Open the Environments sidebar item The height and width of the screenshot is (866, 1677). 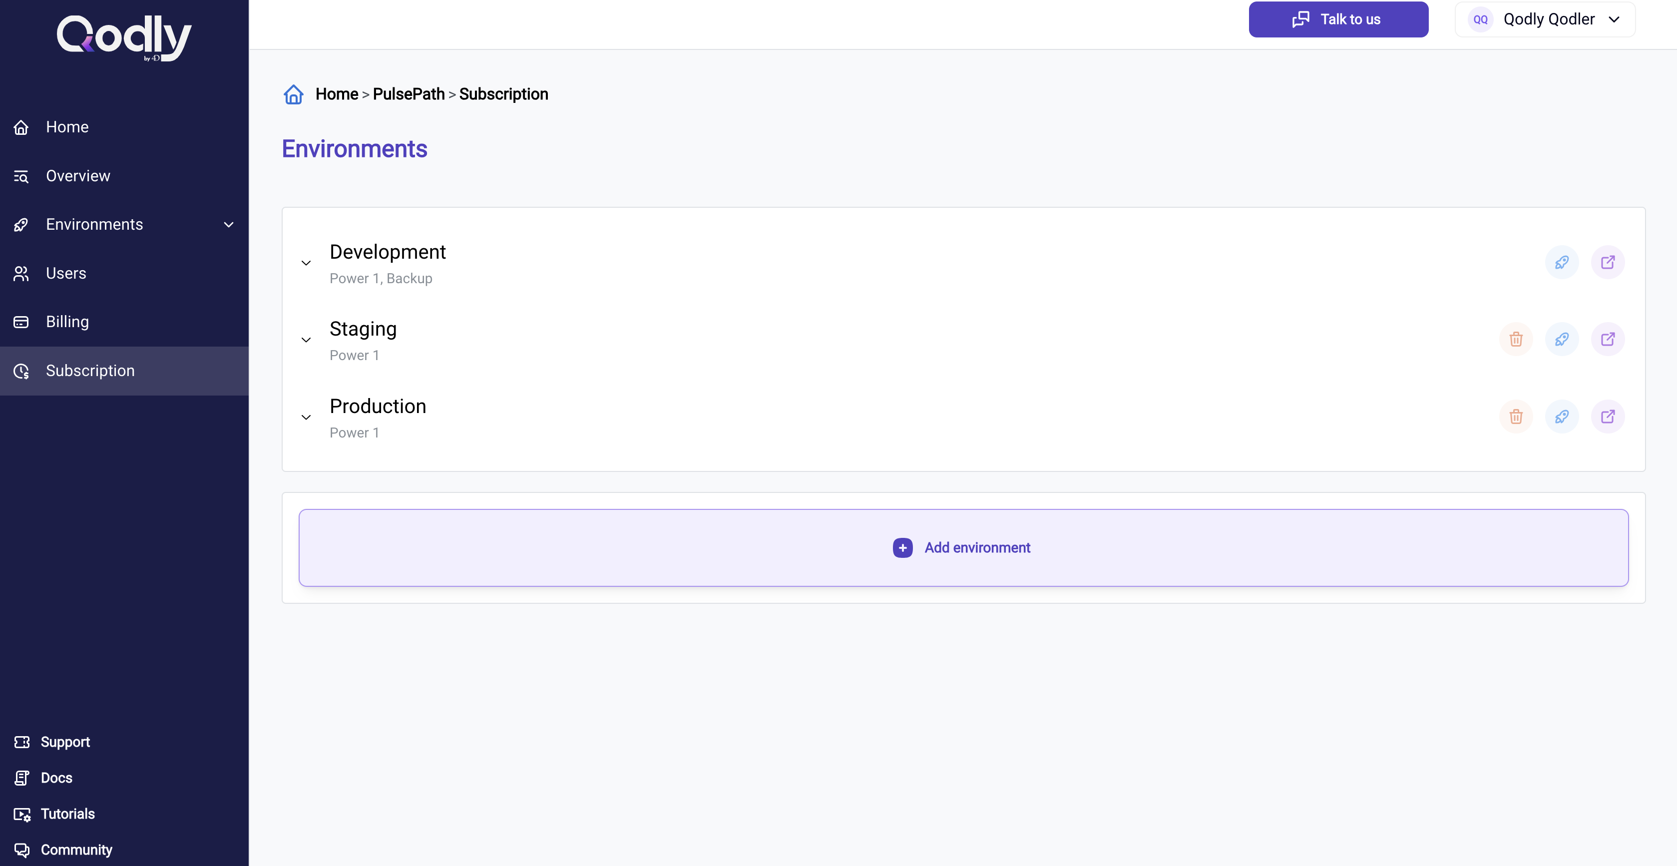tap(124, 225)
